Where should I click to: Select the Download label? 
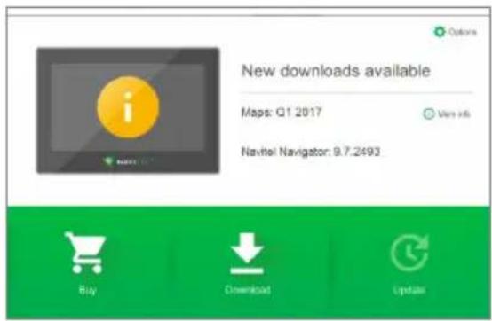[248, 290]
